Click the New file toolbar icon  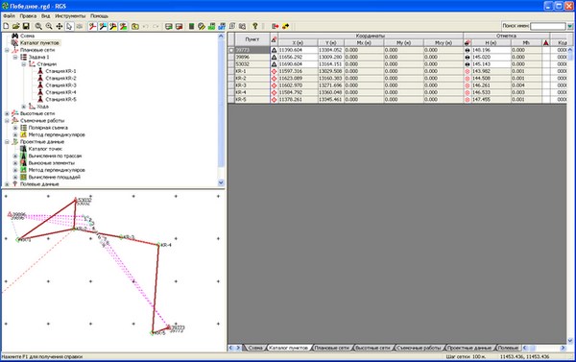click(x=6, y=26)
